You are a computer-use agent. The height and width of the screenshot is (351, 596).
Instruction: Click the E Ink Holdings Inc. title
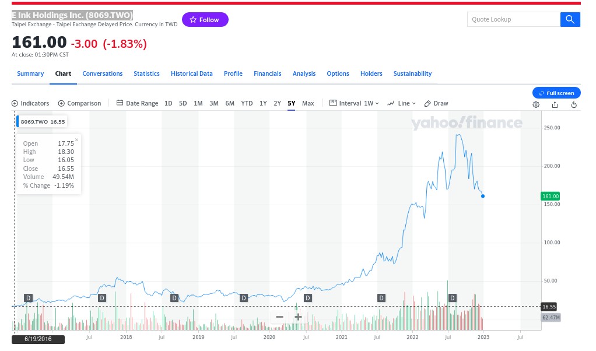click(x=72, y=15)
